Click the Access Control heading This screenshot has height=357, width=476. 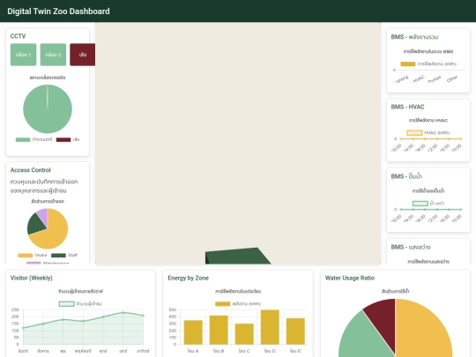30,170
